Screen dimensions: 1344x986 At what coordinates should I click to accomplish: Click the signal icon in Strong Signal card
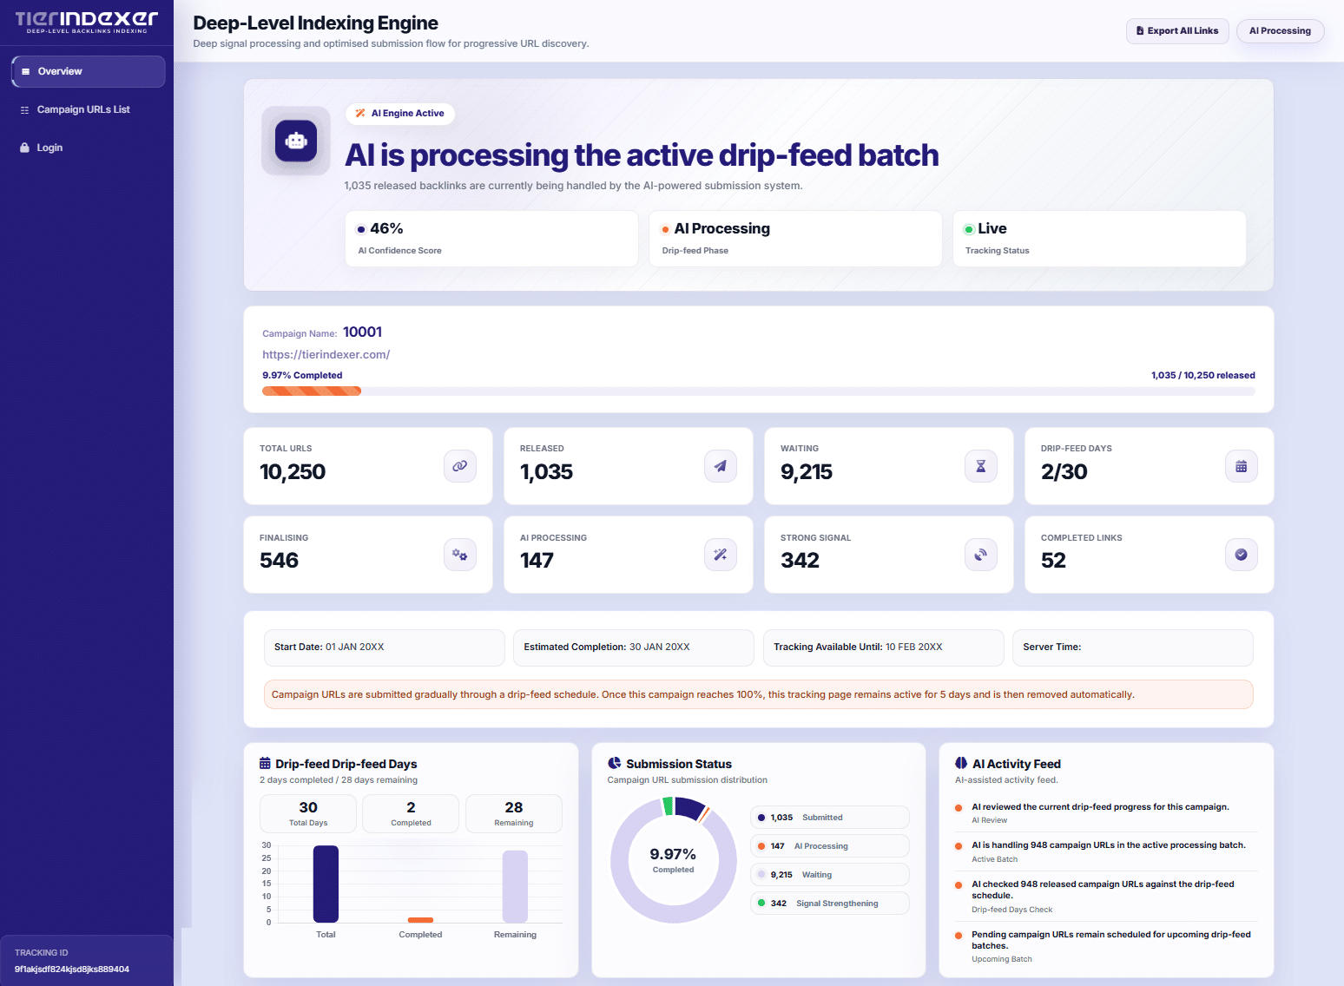pos(981,555)
